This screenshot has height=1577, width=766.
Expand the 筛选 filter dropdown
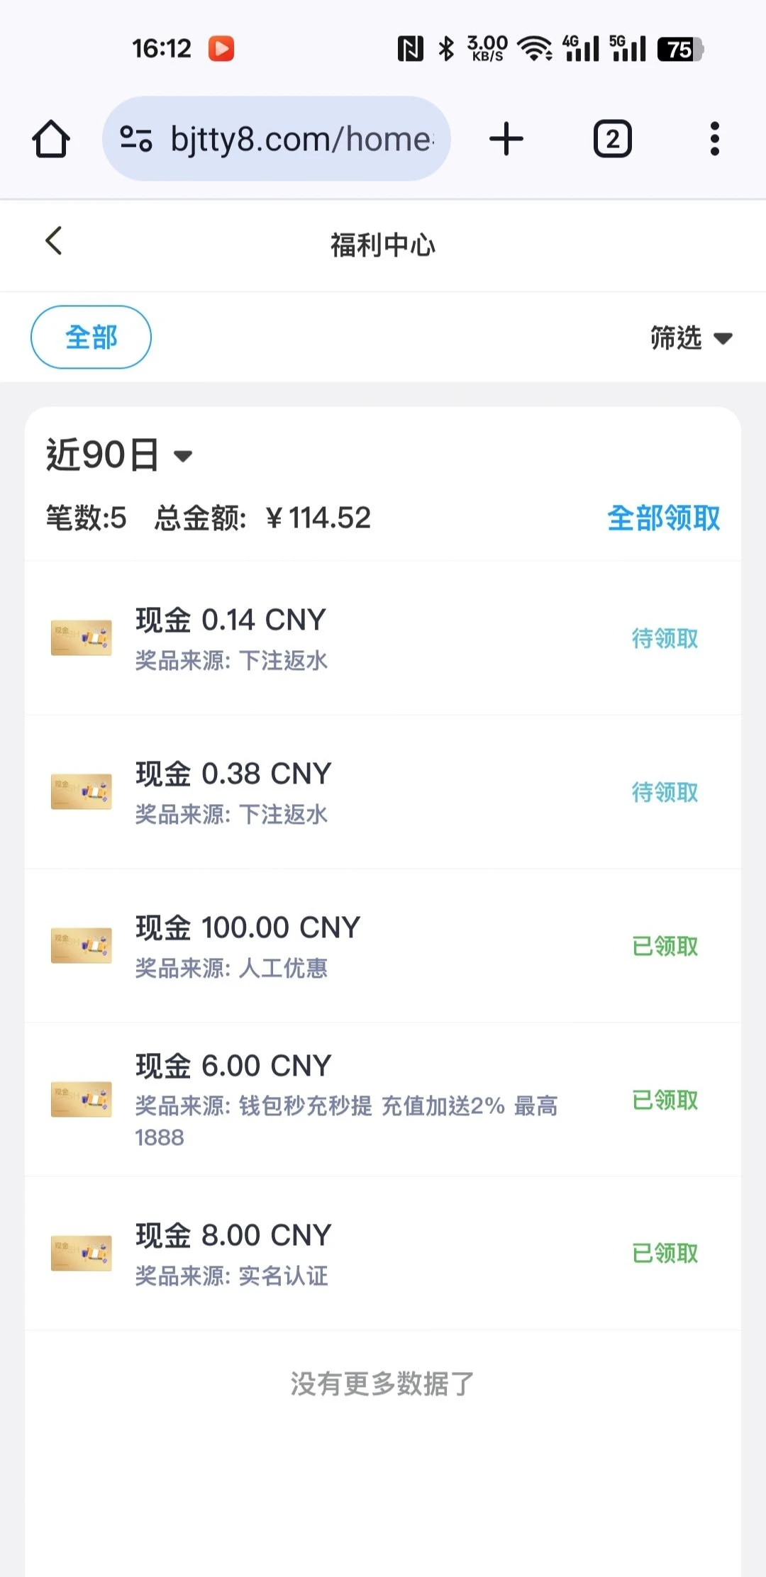point(691,338)
